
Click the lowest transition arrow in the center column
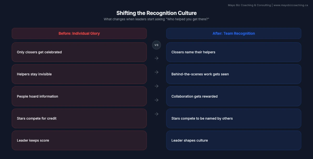156,114
